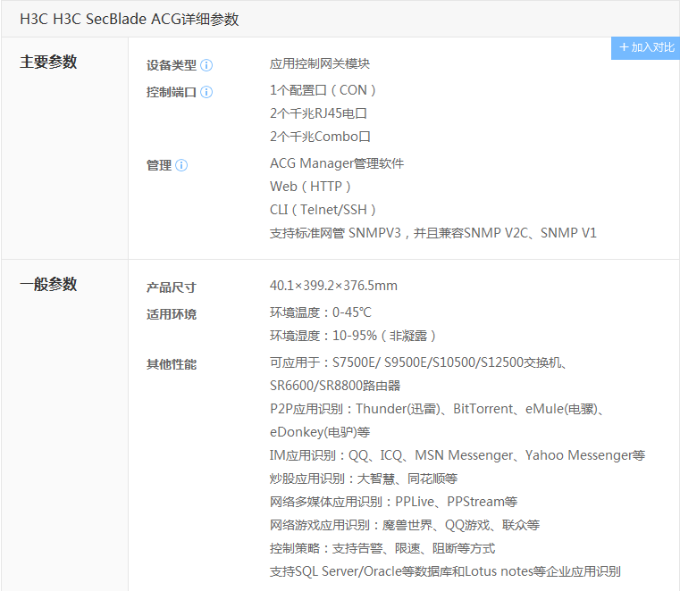680x591 pixels.
Task: Click the text SR6600/SR8800路由器
Action: coord(335,386)
